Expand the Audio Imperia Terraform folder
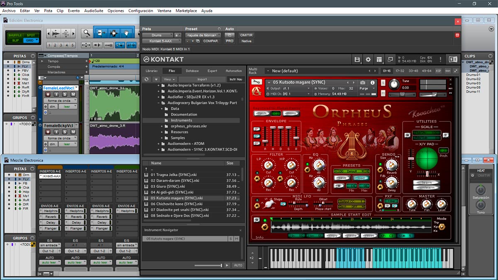The width and height of the screenshot is (498, 280). tap(158, 85)
